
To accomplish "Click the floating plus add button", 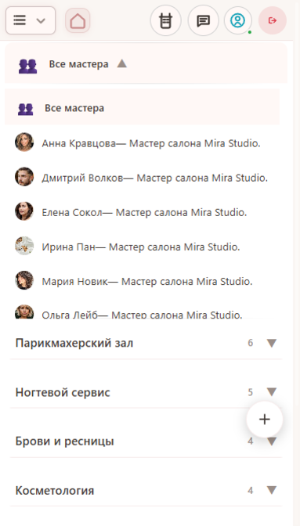I will (x=265, y=420).
